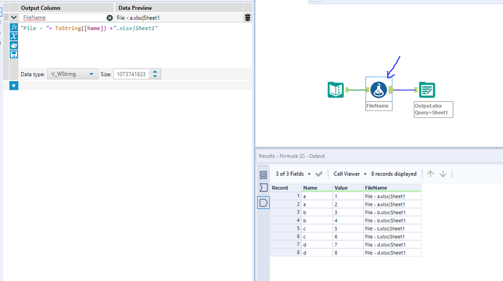Click the Input Data output anchor
Viewport: 503px width, 281px height.
pos(347,90)
